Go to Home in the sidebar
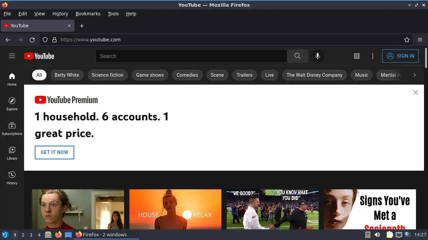This screenshot has width=428, height=240. [x=12, y=79]
